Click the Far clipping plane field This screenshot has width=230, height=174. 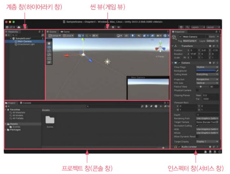tap(210, 99)
